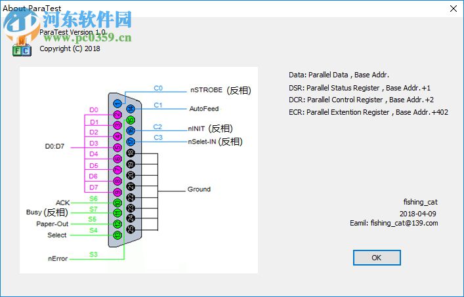Click blue pin 14 on connector
Screen dimensions: 464x297
[x=131, y=109]
